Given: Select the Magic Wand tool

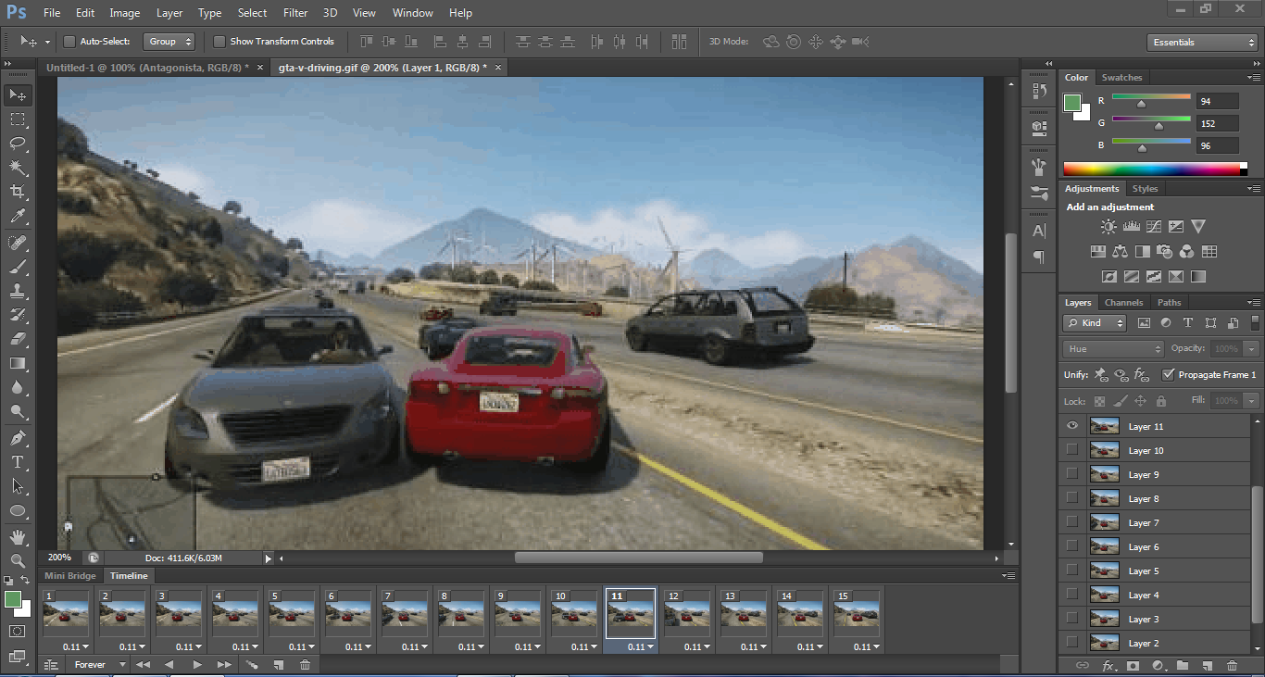Looking at the screenshot, I should click(18, 168).
